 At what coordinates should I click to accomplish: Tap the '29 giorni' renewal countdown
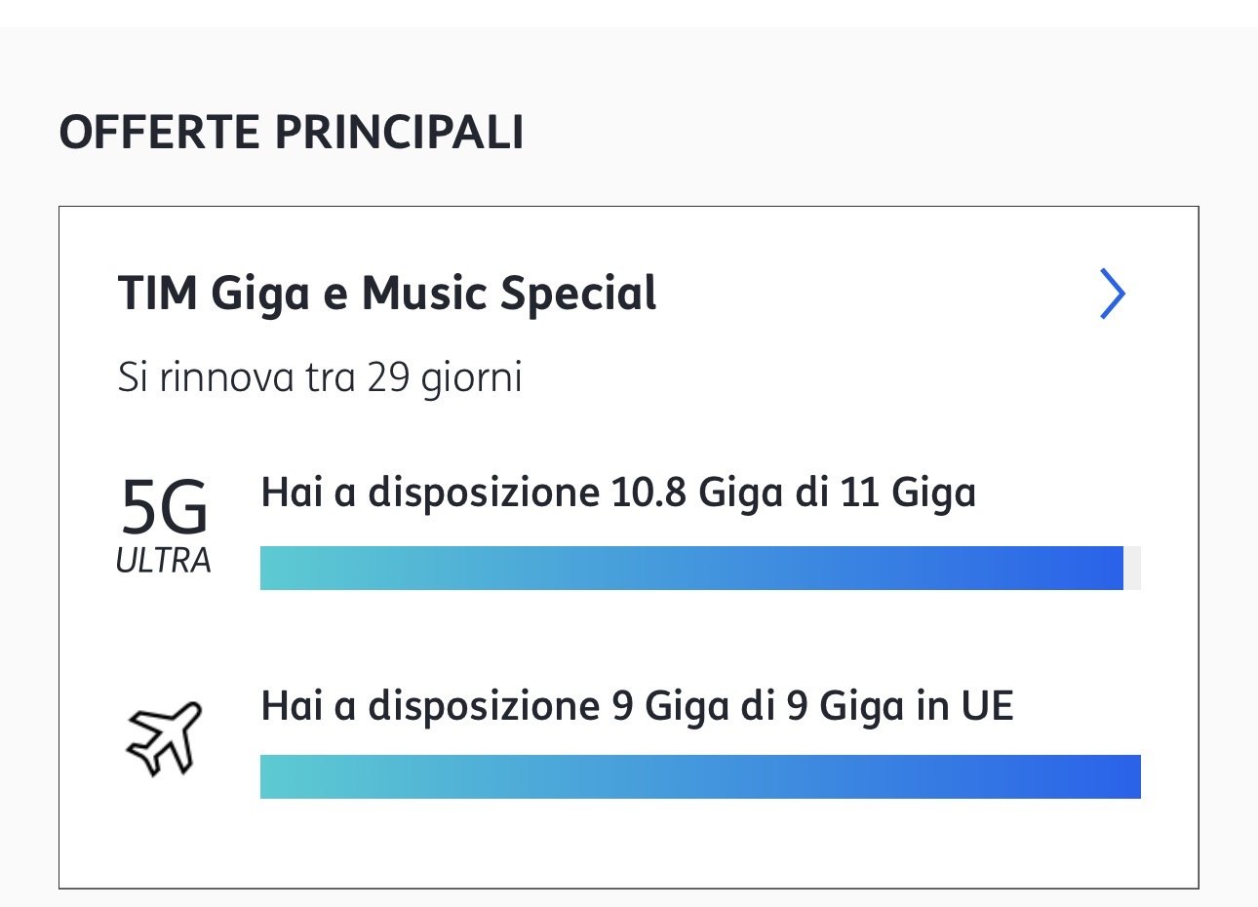[445, 377]
